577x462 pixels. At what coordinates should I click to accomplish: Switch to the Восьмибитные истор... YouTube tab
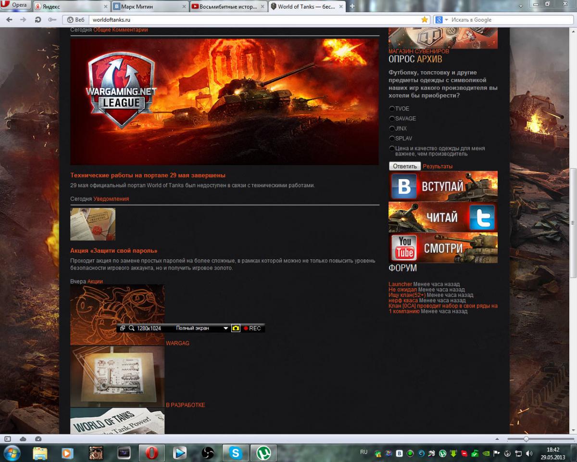click(228, 7)
